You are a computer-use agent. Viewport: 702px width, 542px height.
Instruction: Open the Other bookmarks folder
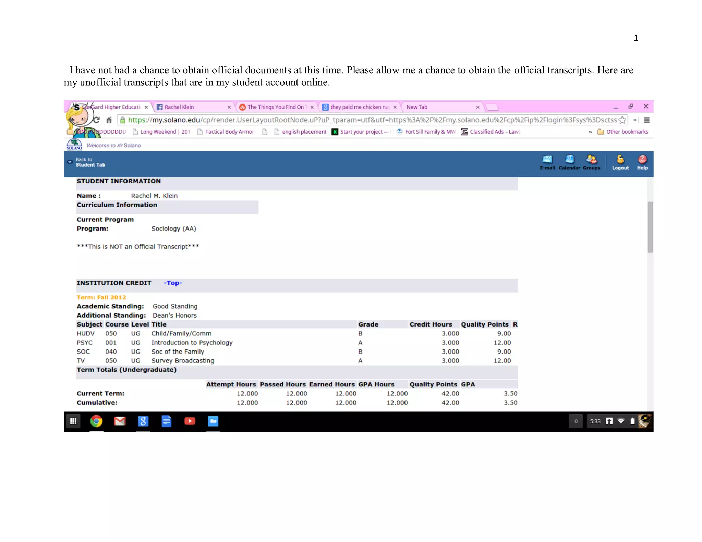tap(623, 132)
